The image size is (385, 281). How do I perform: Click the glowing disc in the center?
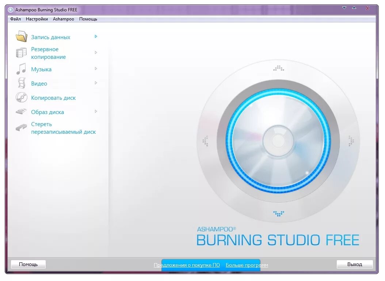click(x=278, y=141)
